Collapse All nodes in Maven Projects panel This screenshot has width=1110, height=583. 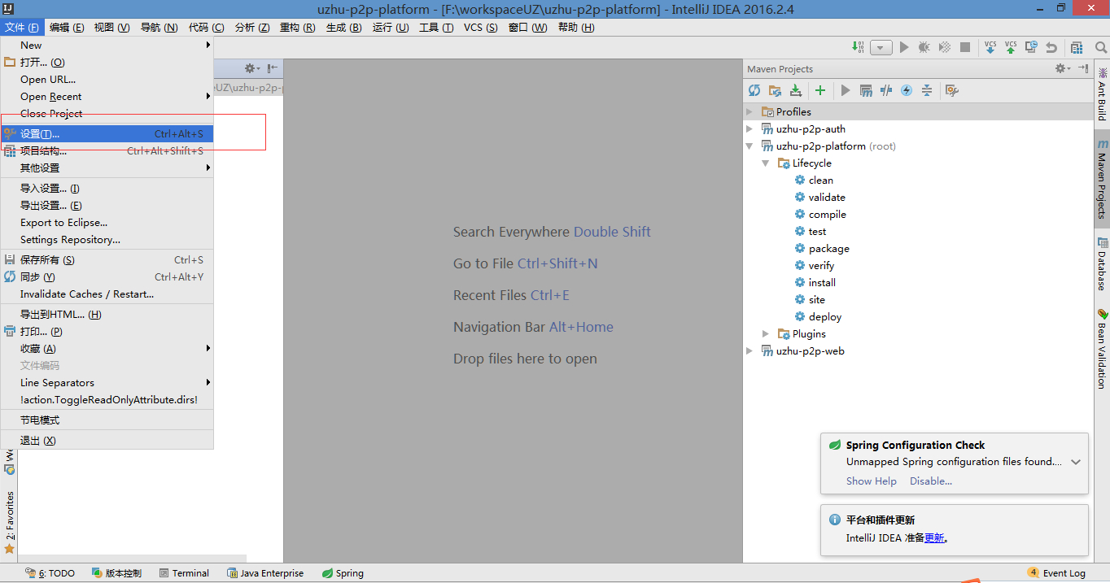coord(927,90)
